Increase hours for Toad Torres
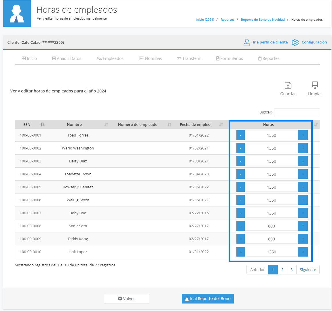The height and width of the screenshot is (311, 332). [x=303, y=135]
